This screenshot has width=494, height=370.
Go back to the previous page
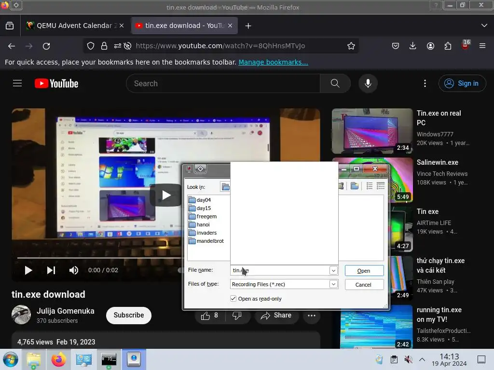[x=12, y=46]
